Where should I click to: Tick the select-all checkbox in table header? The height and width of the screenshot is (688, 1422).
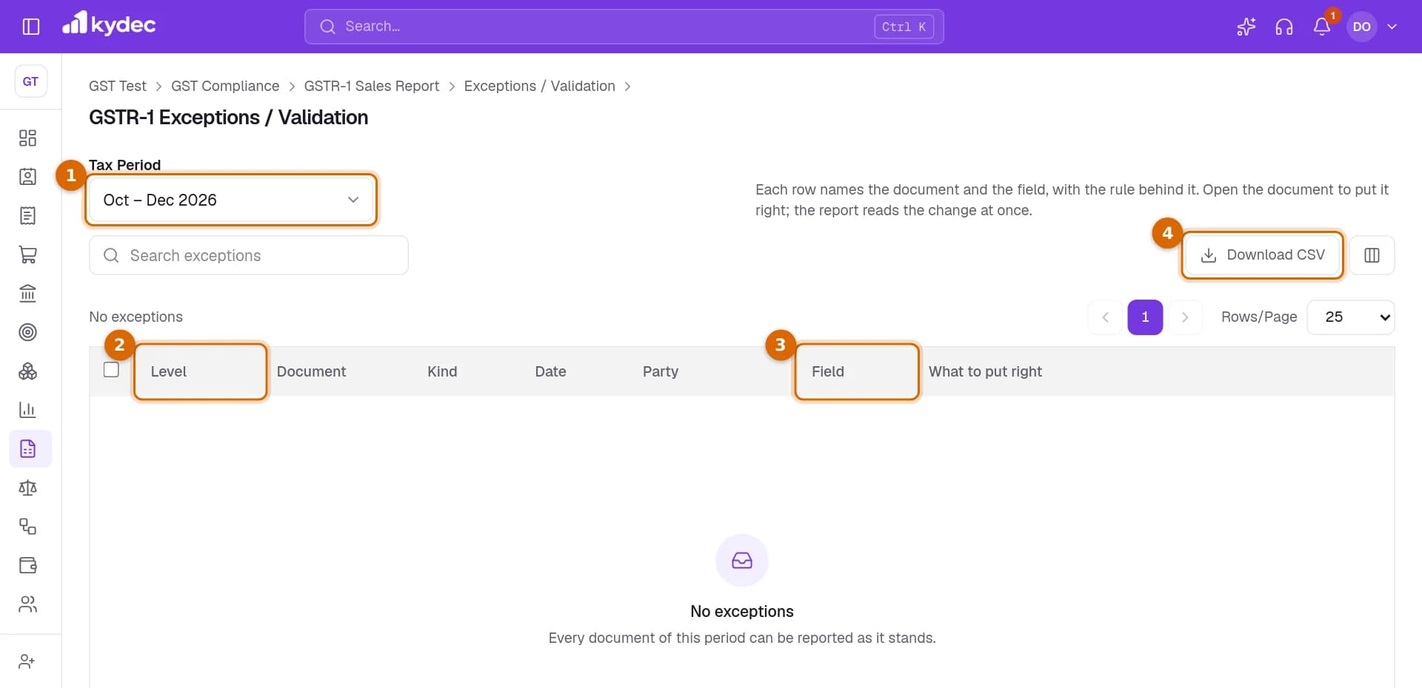111,370
